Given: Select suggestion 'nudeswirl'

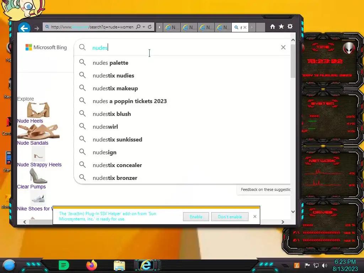Looking at the screenshot, I should [x=182, y=127].
